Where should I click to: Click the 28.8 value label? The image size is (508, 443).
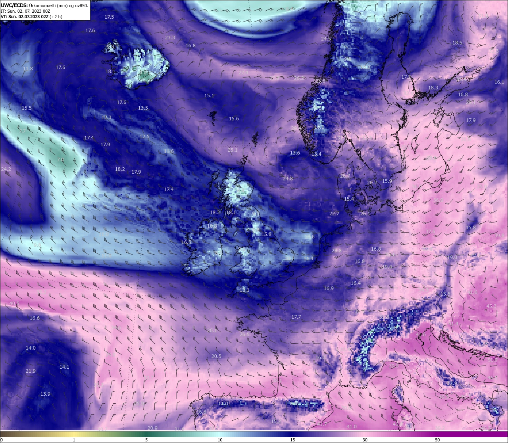[337, 251]
